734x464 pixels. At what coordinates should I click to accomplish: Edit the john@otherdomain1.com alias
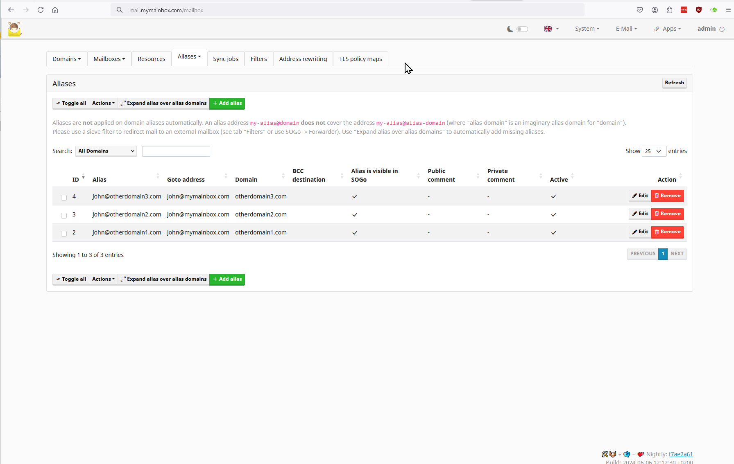[640, 232]
